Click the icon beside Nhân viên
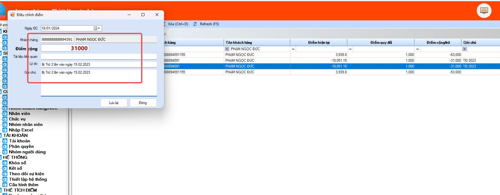The image size is (500, 195). coord(5,114)
